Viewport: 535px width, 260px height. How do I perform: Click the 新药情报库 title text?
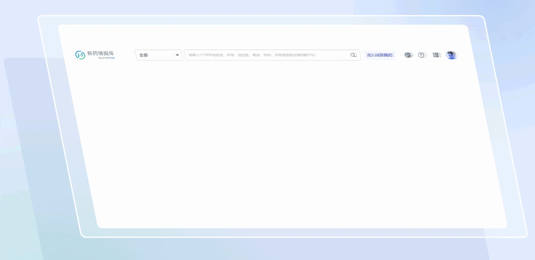pyautogui.click(x=100, y=53)
